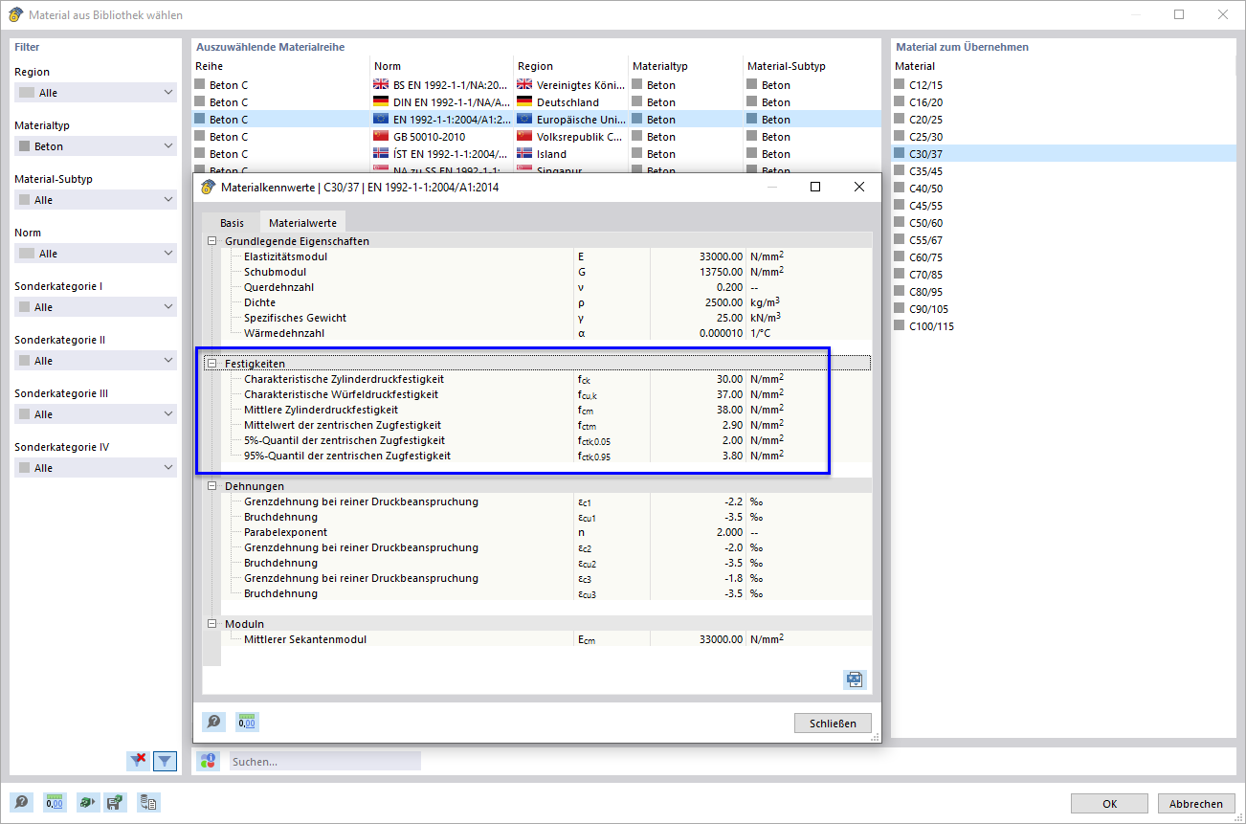This screenshot has height=824, width=1246.
Task: Open the Sonderkategorie IV dropdown
Action: pos(96,468)
